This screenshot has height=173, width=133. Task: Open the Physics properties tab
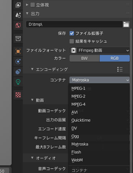point(18,62)
